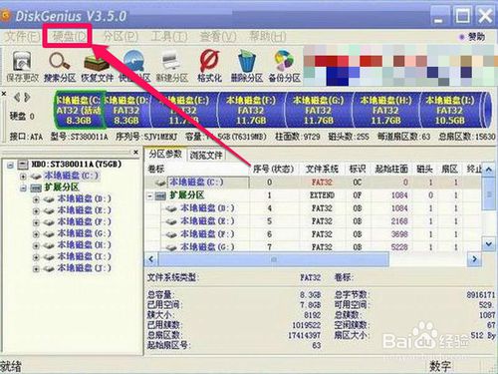The image size is (498, 374).
Task: Select 本地磁盘(C:) row in partition table
Action: point(313,183)
